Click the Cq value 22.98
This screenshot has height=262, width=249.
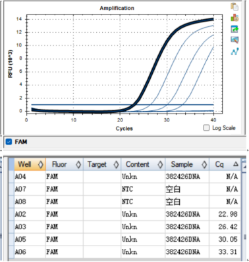(x=228, y=214)
